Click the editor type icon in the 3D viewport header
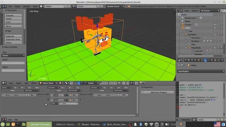Image resolution: width=226 pixels, height=127 pixels. pyautogui.click(x=4, y=83)
